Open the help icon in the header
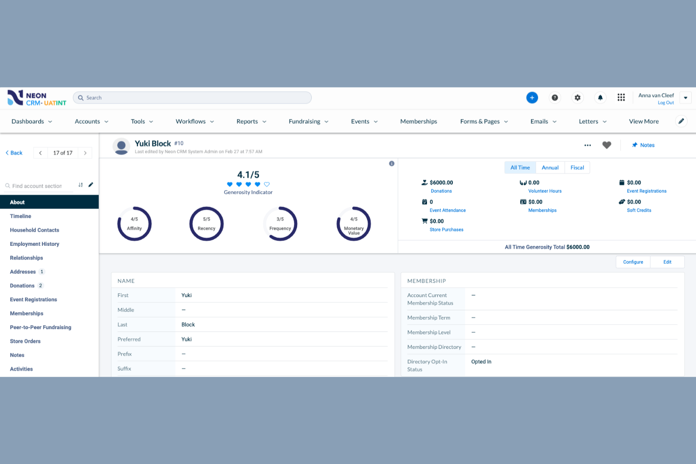The height and width of the screenshot is (464, 696). [554, 97]
